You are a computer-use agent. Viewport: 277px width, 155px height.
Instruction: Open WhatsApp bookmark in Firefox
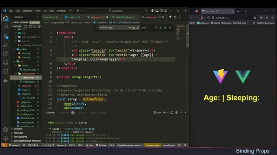pos(203,23)
